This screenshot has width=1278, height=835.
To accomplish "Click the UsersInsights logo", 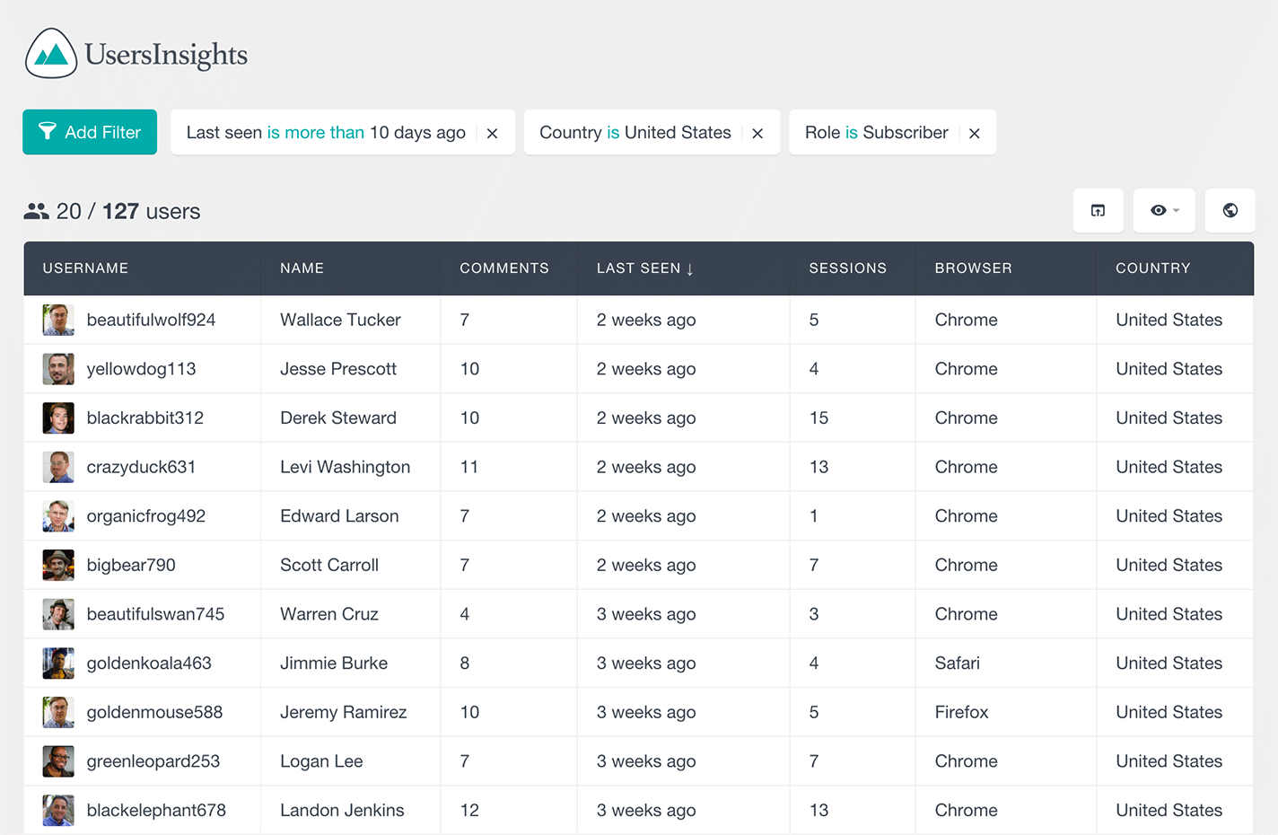I will click(x=136, y=54).
